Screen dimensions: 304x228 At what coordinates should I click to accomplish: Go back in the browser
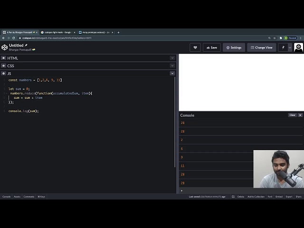click(x=3, y=38)
